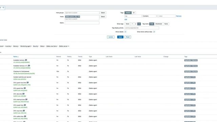
Task: Click Application: CPU tag of Context switches row
Action: tap(190, 77)
